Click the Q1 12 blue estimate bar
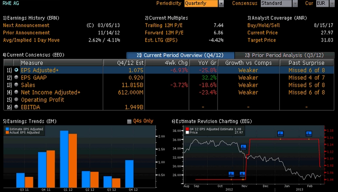338x192 pixels. point(64,159)
